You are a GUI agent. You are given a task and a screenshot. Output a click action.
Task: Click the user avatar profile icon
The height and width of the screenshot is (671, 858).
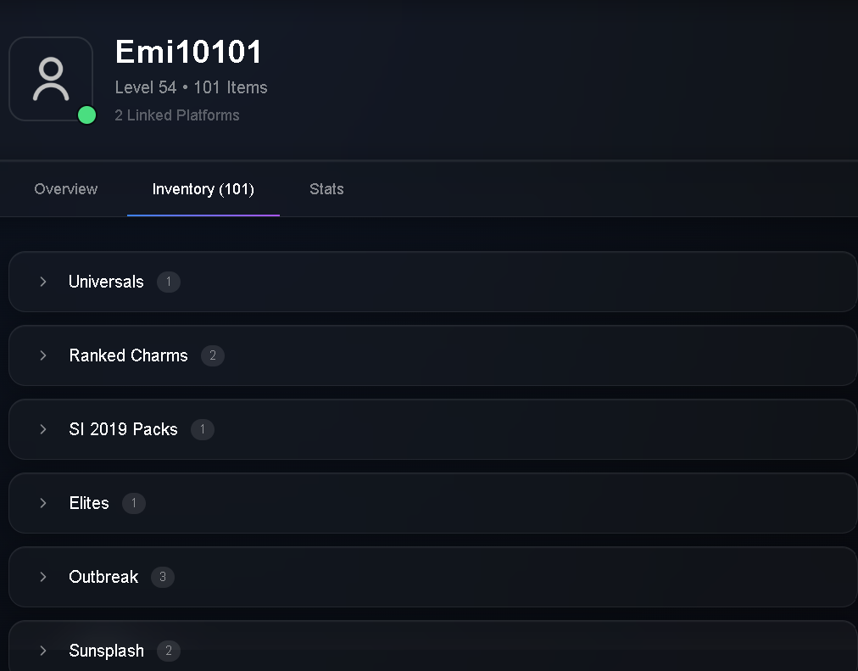51,79
